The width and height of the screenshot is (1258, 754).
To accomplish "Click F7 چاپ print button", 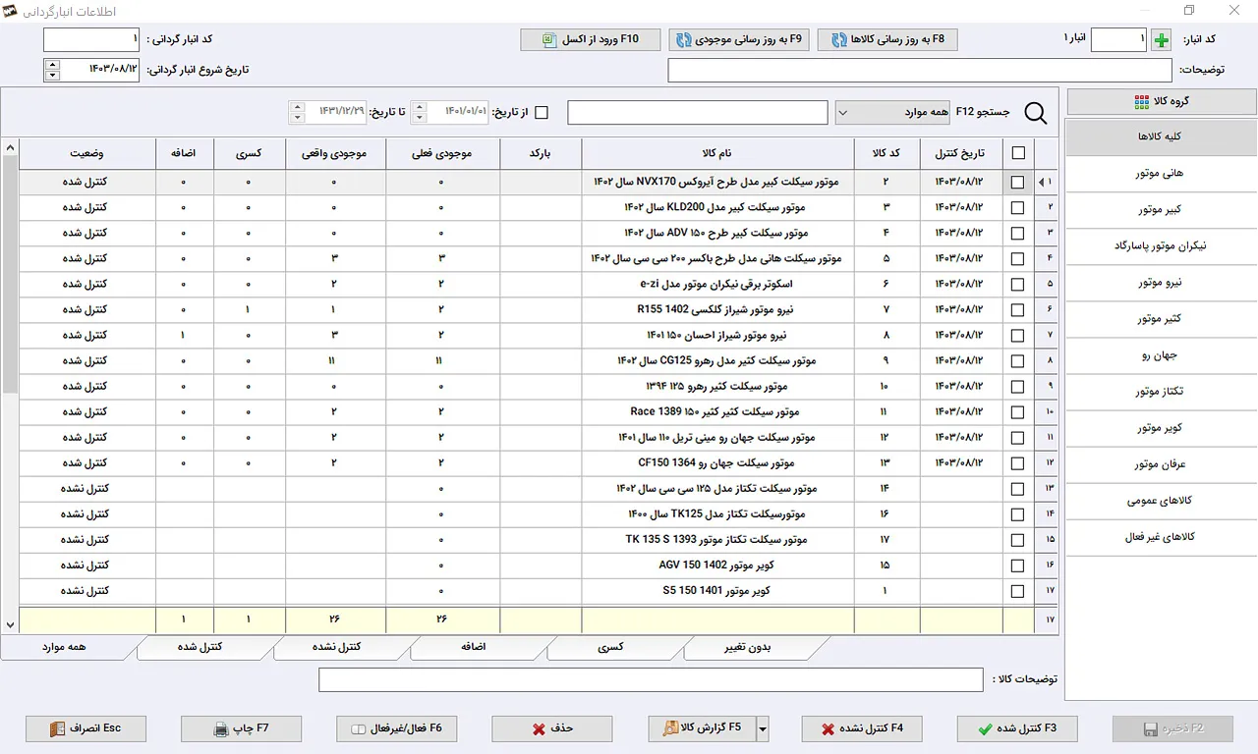I will (x=242, y=728).
